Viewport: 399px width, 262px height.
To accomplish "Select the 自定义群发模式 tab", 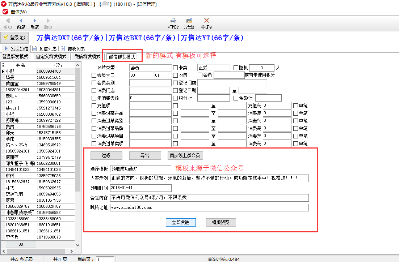I will tap(51, 57).
